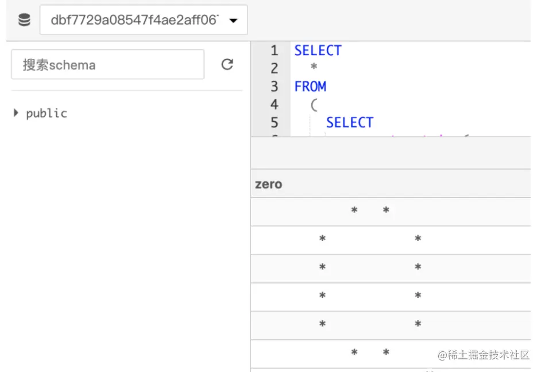
Task: Click line number 5 in the editor gutter
Action: [274, 122]
